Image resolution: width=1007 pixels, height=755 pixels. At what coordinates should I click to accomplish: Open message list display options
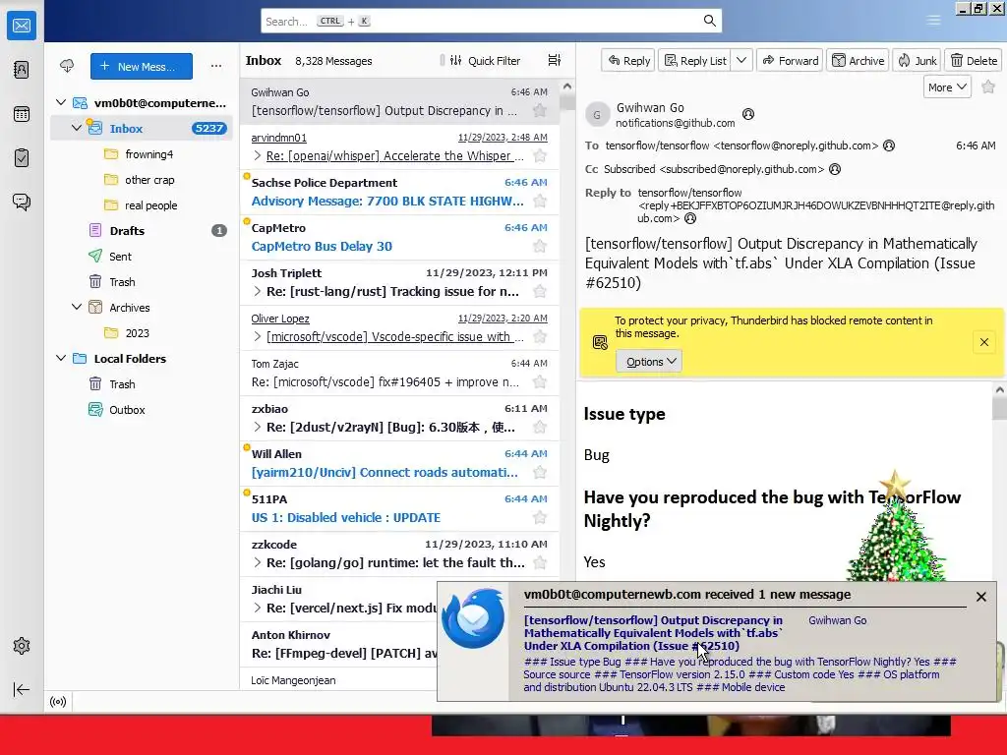pyautogui.click(x=555, y=60)
